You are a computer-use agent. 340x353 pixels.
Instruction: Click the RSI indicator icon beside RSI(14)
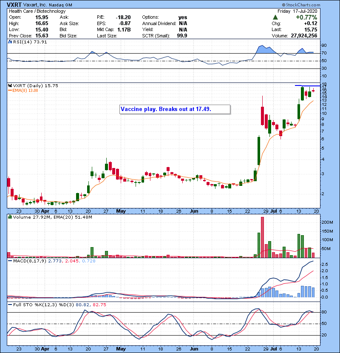click(10, 42)
